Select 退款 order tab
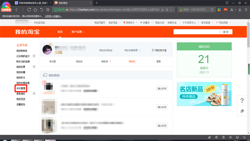 [158, 61]
